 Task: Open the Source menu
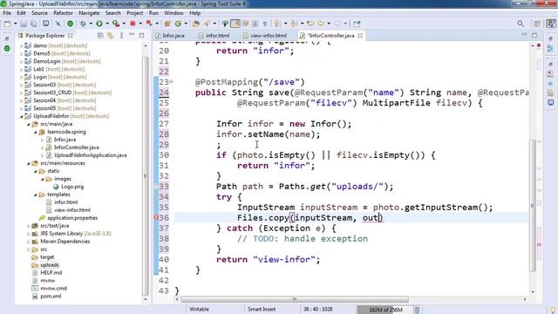click(39, 13)
